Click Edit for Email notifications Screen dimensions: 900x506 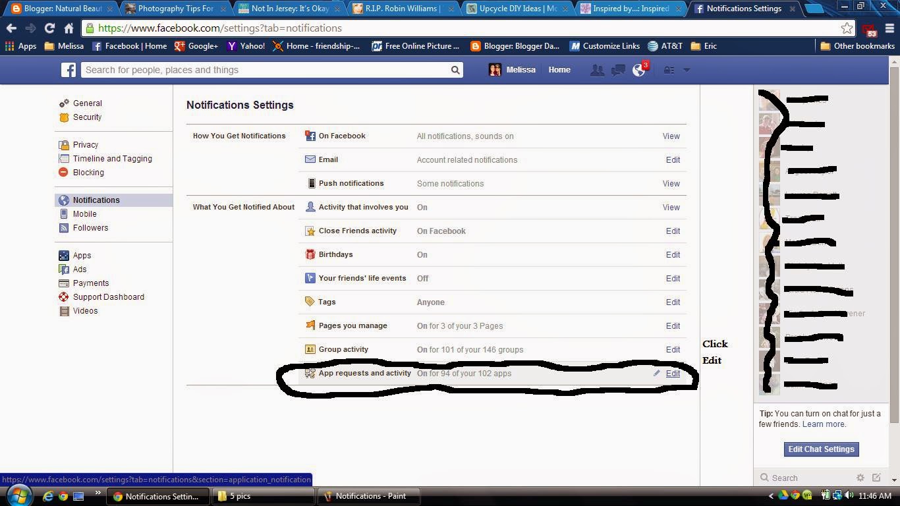pos(673,160)
